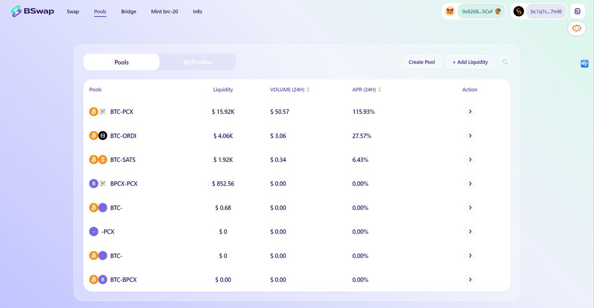
Task: Click the purple dash icon in -PCX row
Action: (x=94, y=232)
